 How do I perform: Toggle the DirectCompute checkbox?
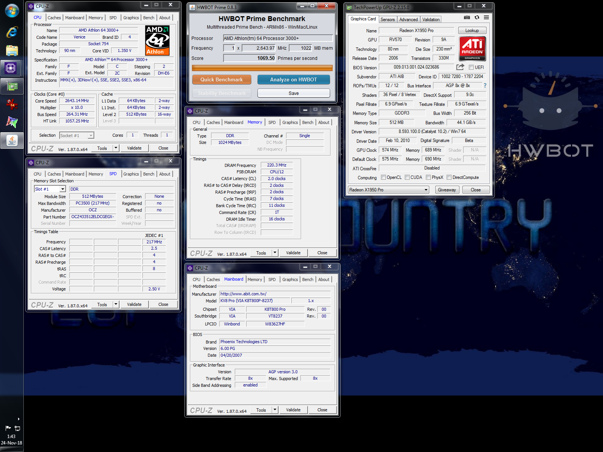click(x=449, y=177)
